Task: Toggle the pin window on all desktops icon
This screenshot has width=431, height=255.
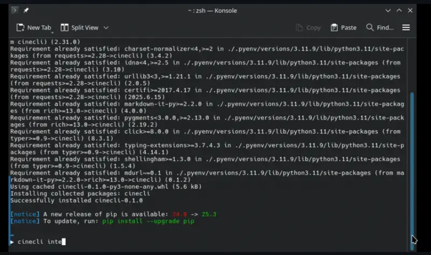Action: pyautogui.click(x=26, y=10)
